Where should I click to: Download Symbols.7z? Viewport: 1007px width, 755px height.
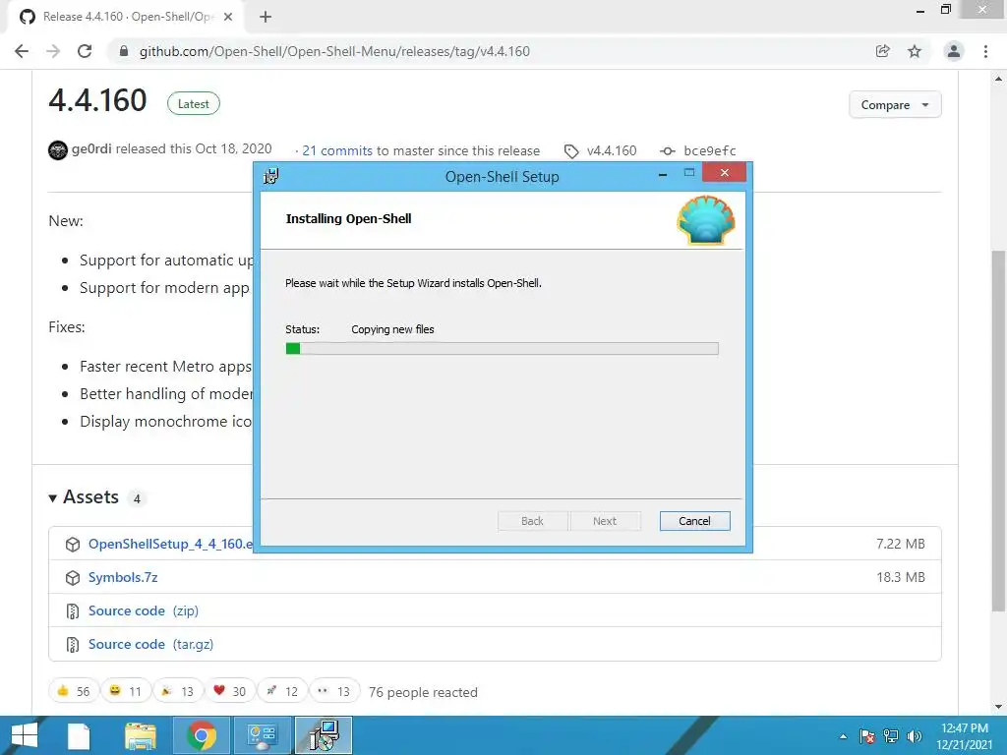[123, 577]
